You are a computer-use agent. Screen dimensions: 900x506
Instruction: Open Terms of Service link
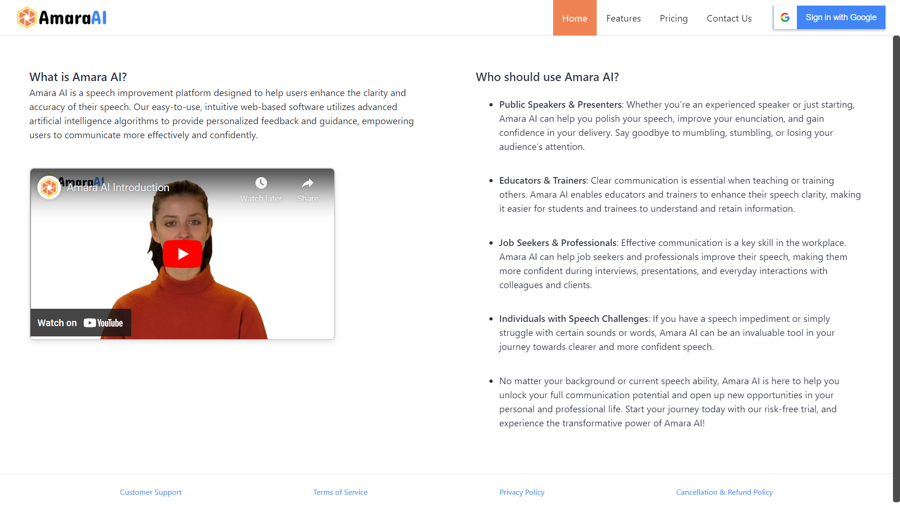(340, 492)
